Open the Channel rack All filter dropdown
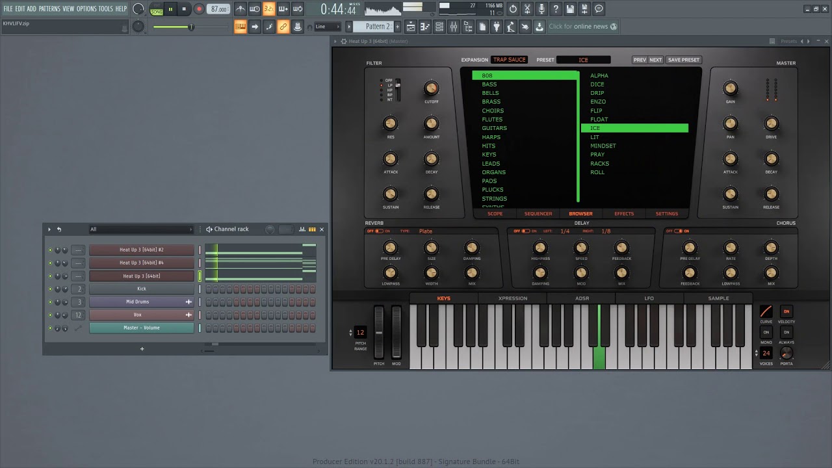This screenshot has width=832, height=468. [x=141, y=229]
